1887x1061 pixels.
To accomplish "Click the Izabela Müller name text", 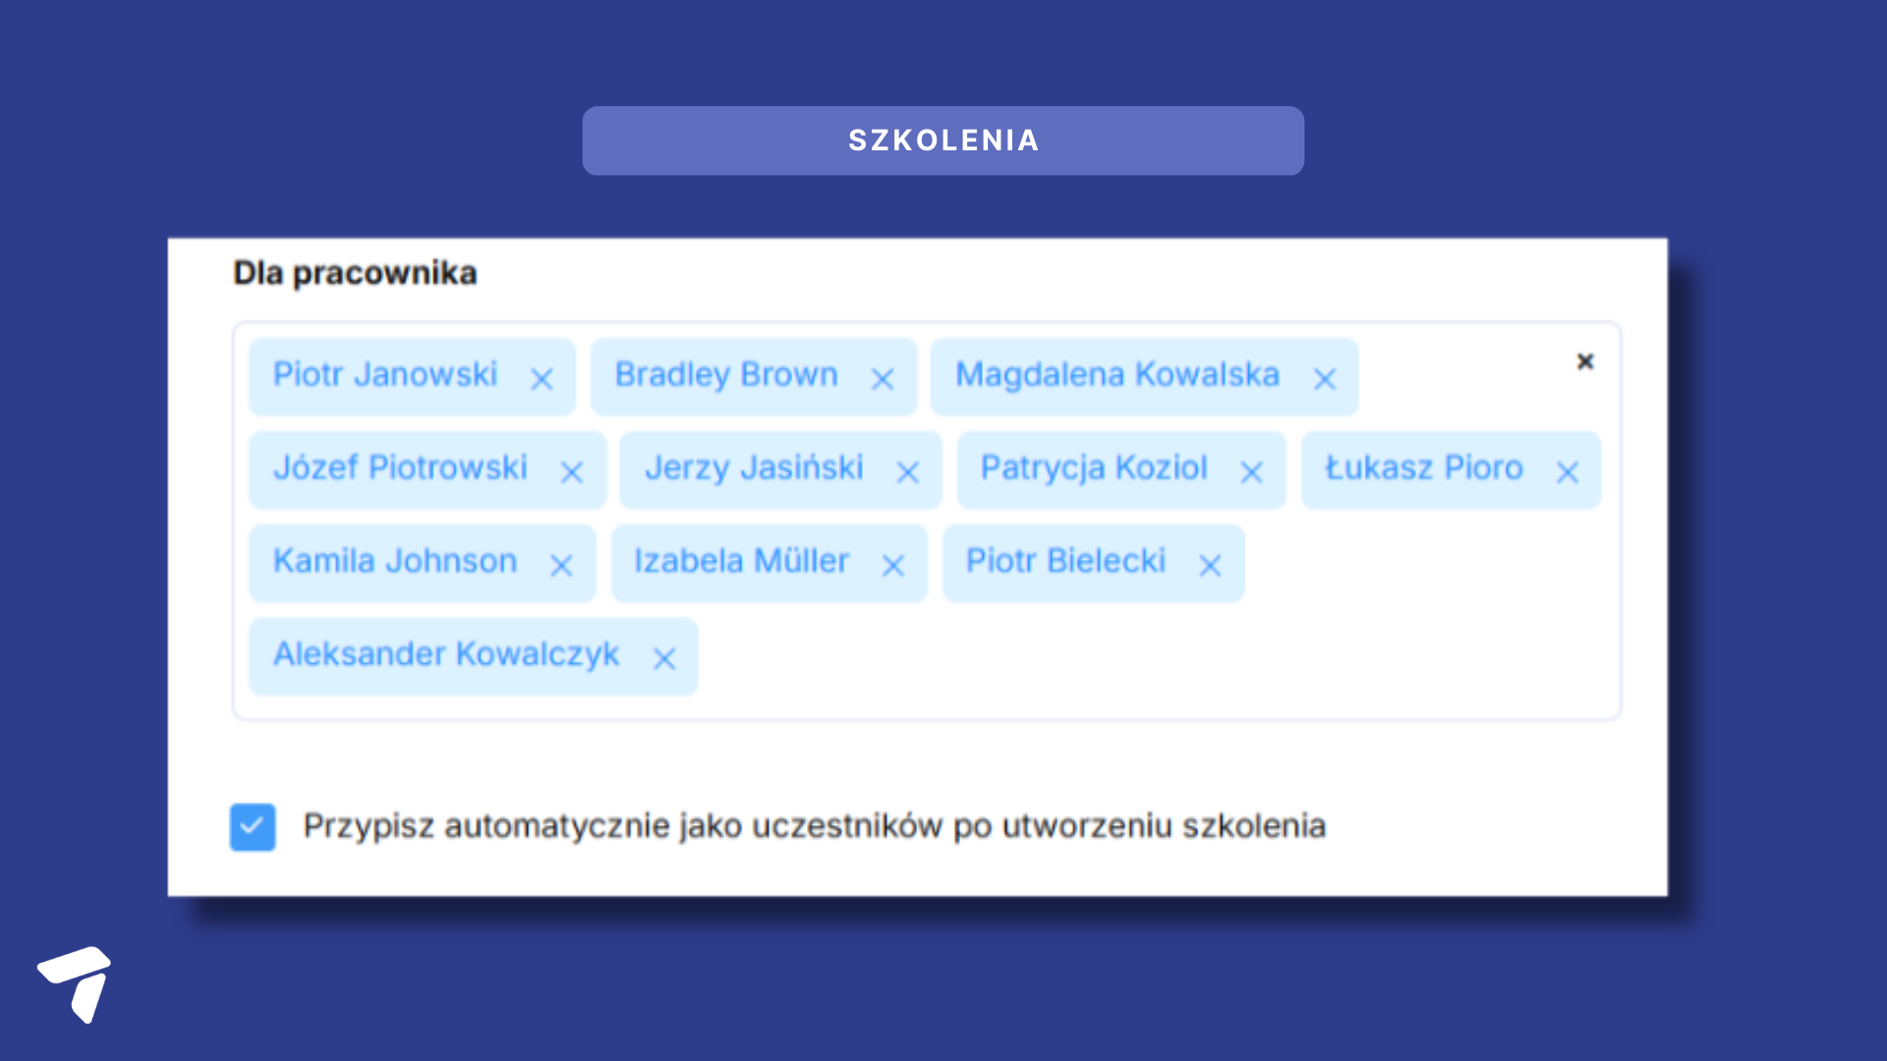I will point(741,561).
